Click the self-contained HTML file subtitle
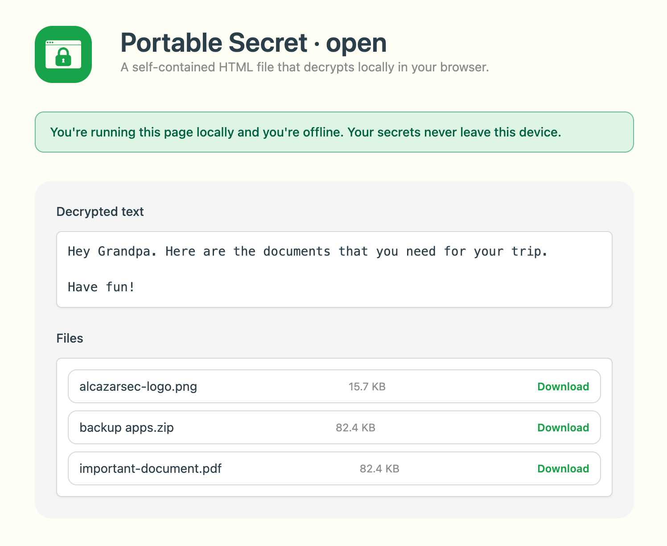 click(305, 67)
